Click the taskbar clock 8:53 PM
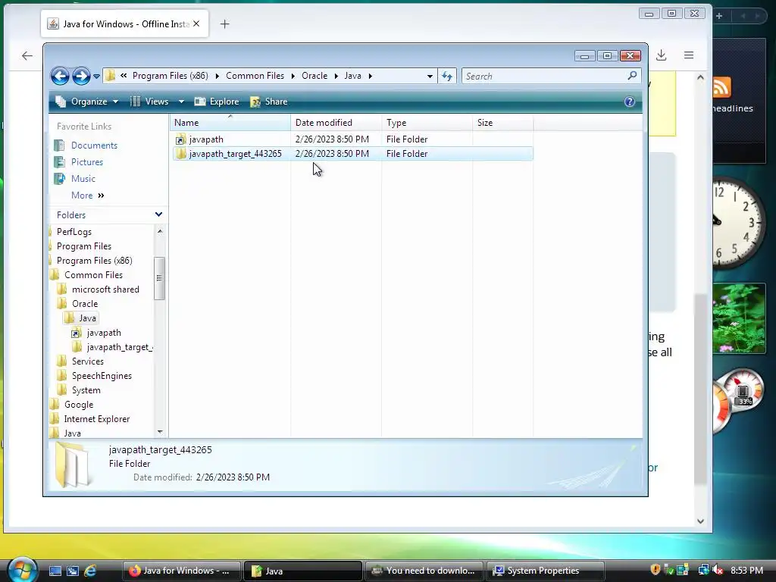 [x=746, y=571]
